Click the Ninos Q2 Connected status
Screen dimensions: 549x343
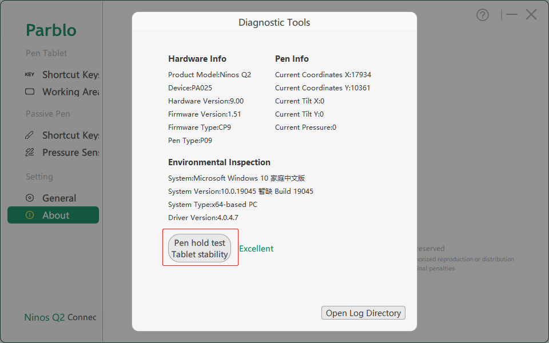coord(60,317)
